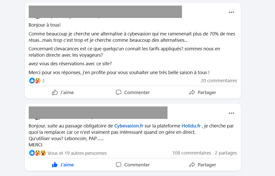The image size is (275, 176).
Task: Unlike the second post about Holidu
Action: coord(63,165)
